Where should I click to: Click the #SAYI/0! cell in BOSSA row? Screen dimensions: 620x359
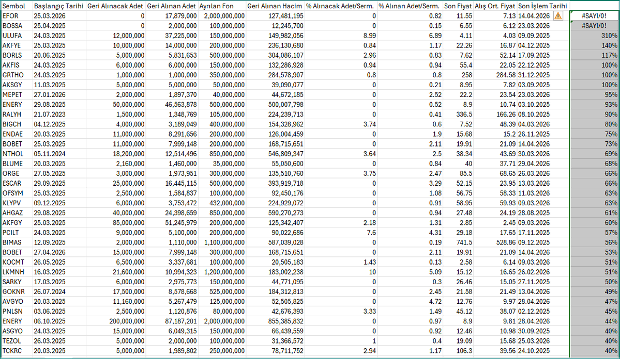pyautogui.click(x=594, y=26)
